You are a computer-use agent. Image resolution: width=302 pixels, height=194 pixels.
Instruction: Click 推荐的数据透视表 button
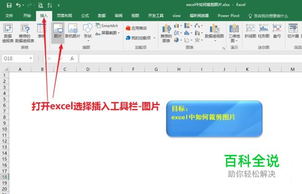tap(25, 33)
